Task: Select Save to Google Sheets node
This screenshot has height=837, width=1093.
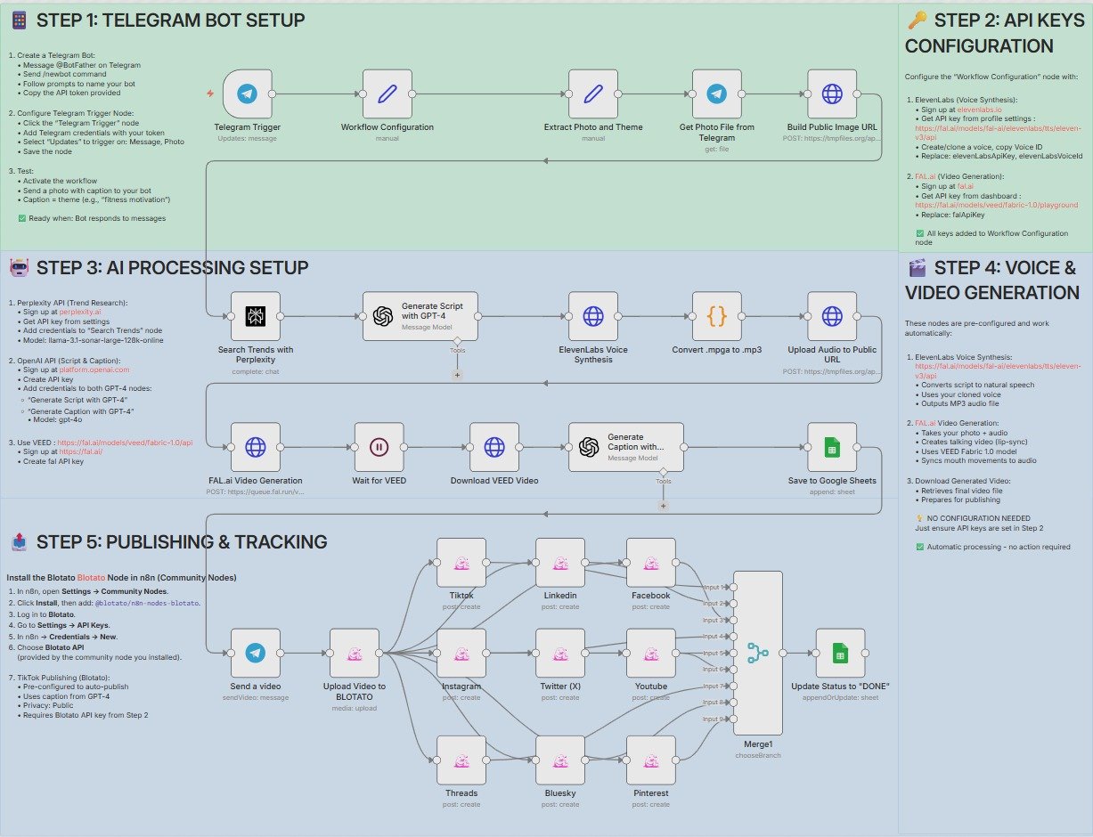Action: tap(832, 447)
